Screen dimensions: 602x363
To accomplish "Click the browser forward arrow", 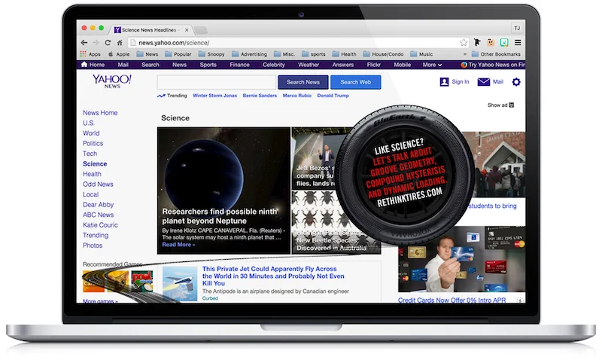I will (x=96, y=43).
